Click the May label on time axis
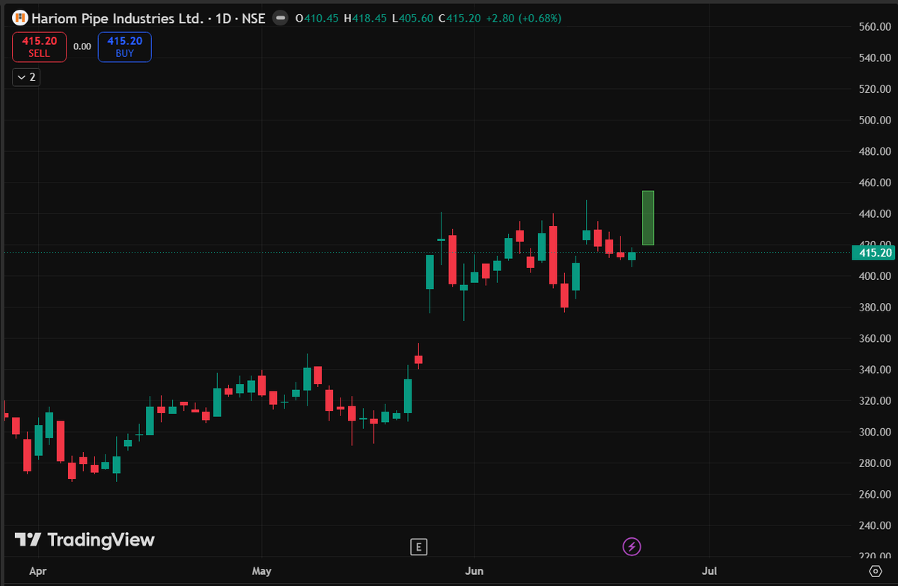This screenshot has height=586, width=898. 261,571
